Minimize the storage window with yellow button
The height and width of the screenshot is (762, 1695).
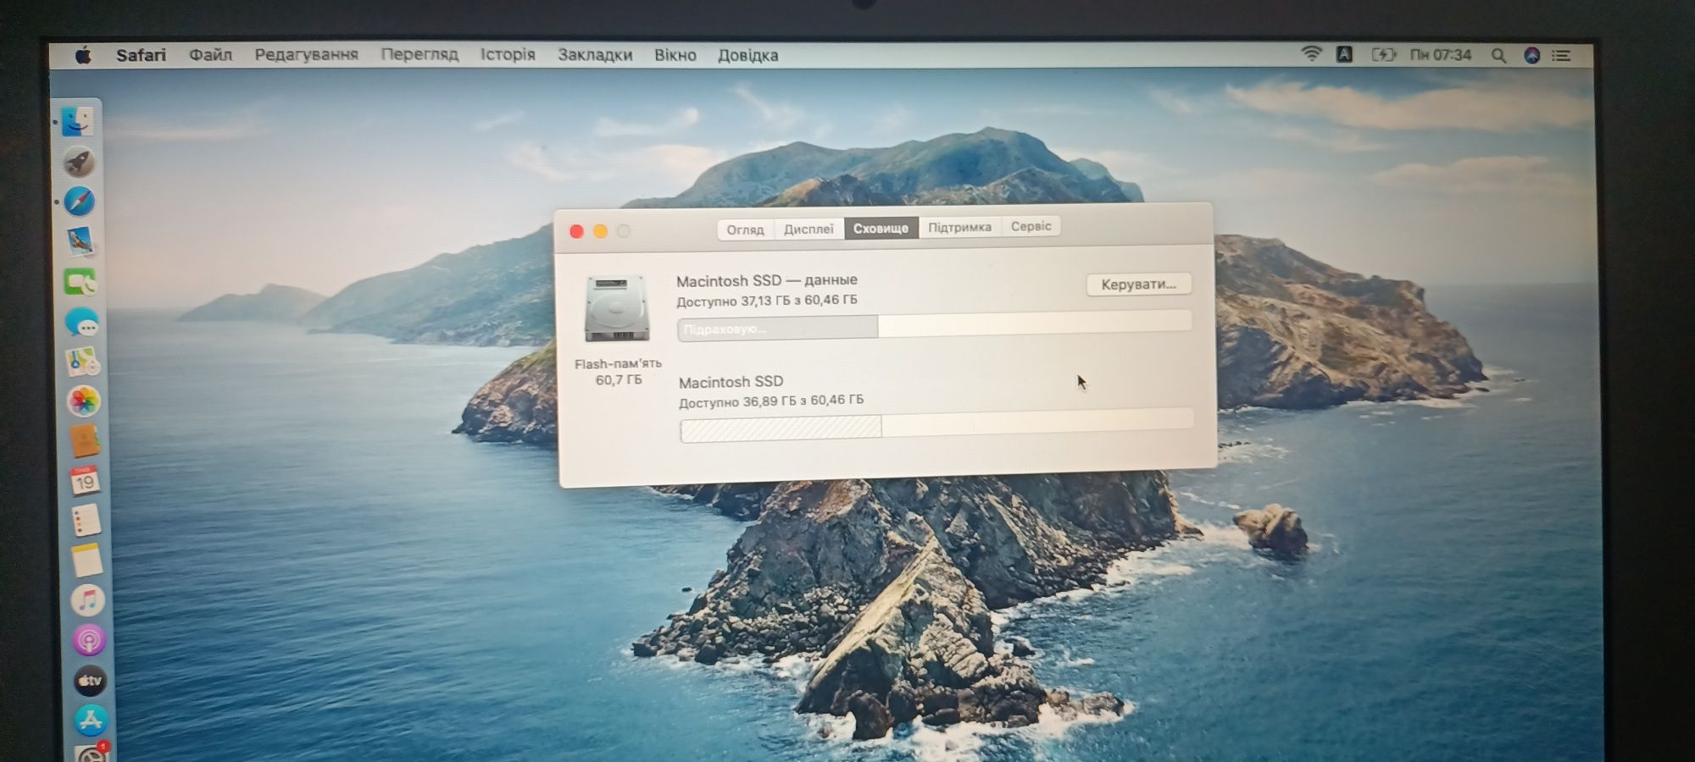click(x=600, y=231)
